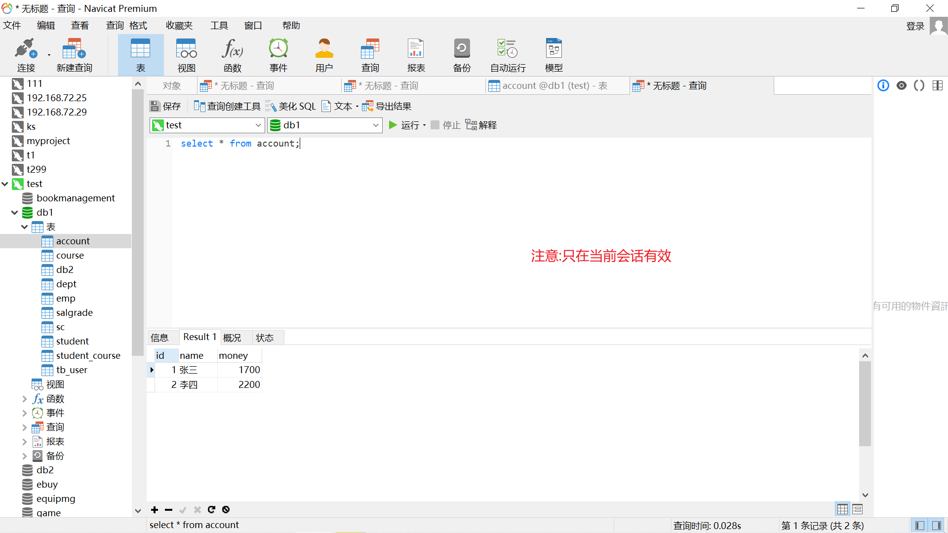This screenshot has height=533, width=948.
Task: Switch result to grid view icon
Action: click(842, 509)
